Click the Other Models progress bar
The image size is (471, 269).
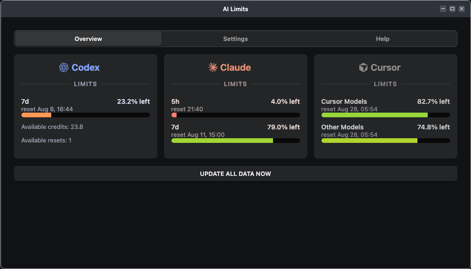385,141
